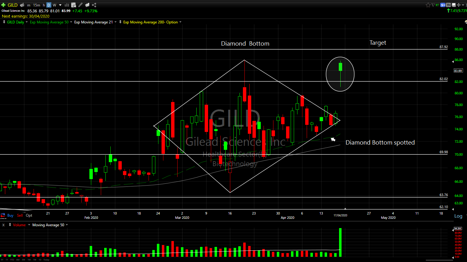467x262 pixels.
Task: Toggle the Log scale option
Action: [x=458, y=216]
